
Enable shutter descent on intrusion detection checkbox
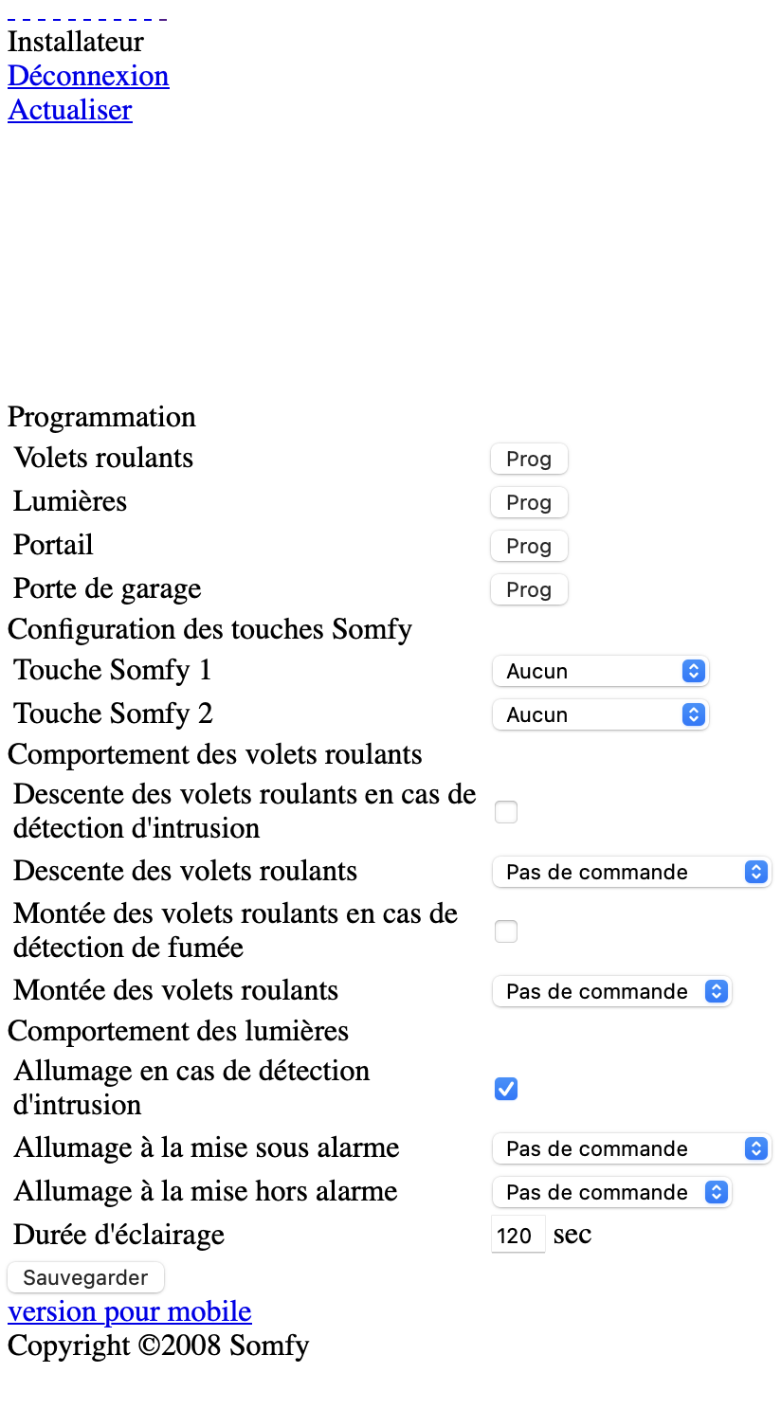click(506, 812)
